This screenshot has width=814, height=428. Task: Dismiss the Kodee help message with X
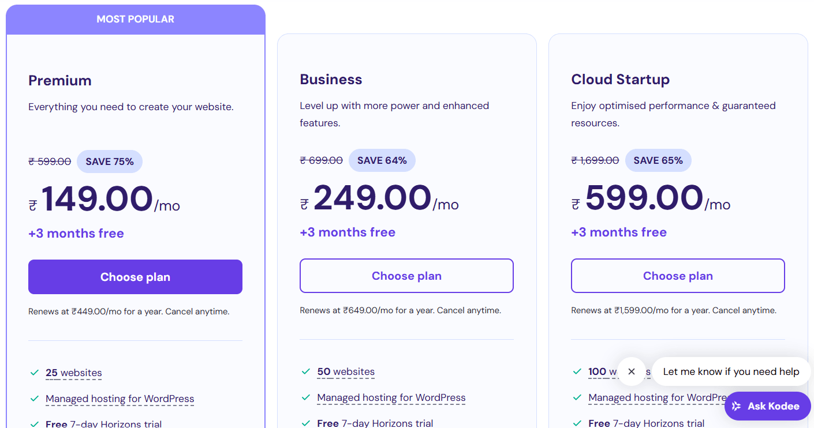(631, 371)
